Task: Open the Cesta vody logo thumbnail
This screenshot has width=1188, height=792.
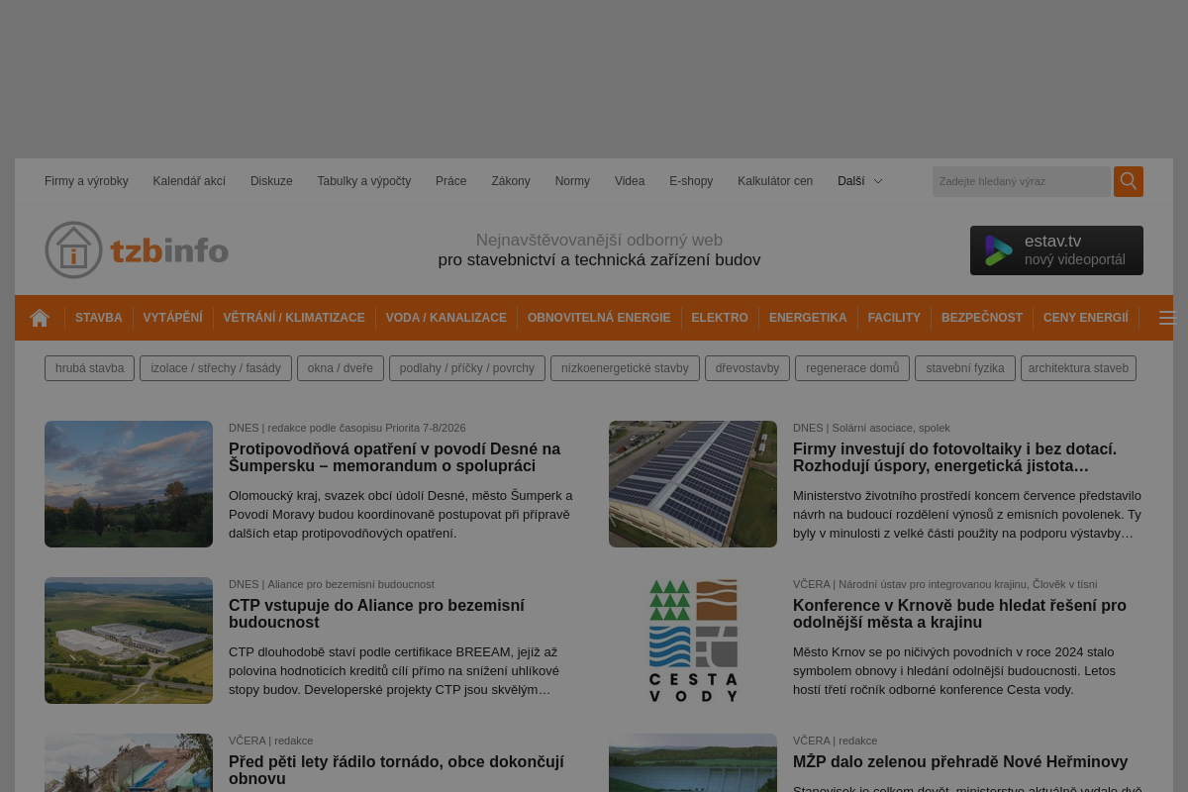Action: pos(693,641)
